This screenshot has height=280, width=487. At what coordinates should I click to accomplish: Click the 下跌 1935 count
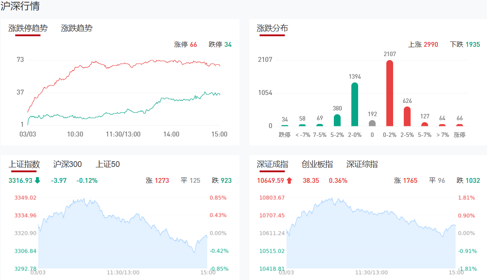pyautogui.click(x=465, y=45)
